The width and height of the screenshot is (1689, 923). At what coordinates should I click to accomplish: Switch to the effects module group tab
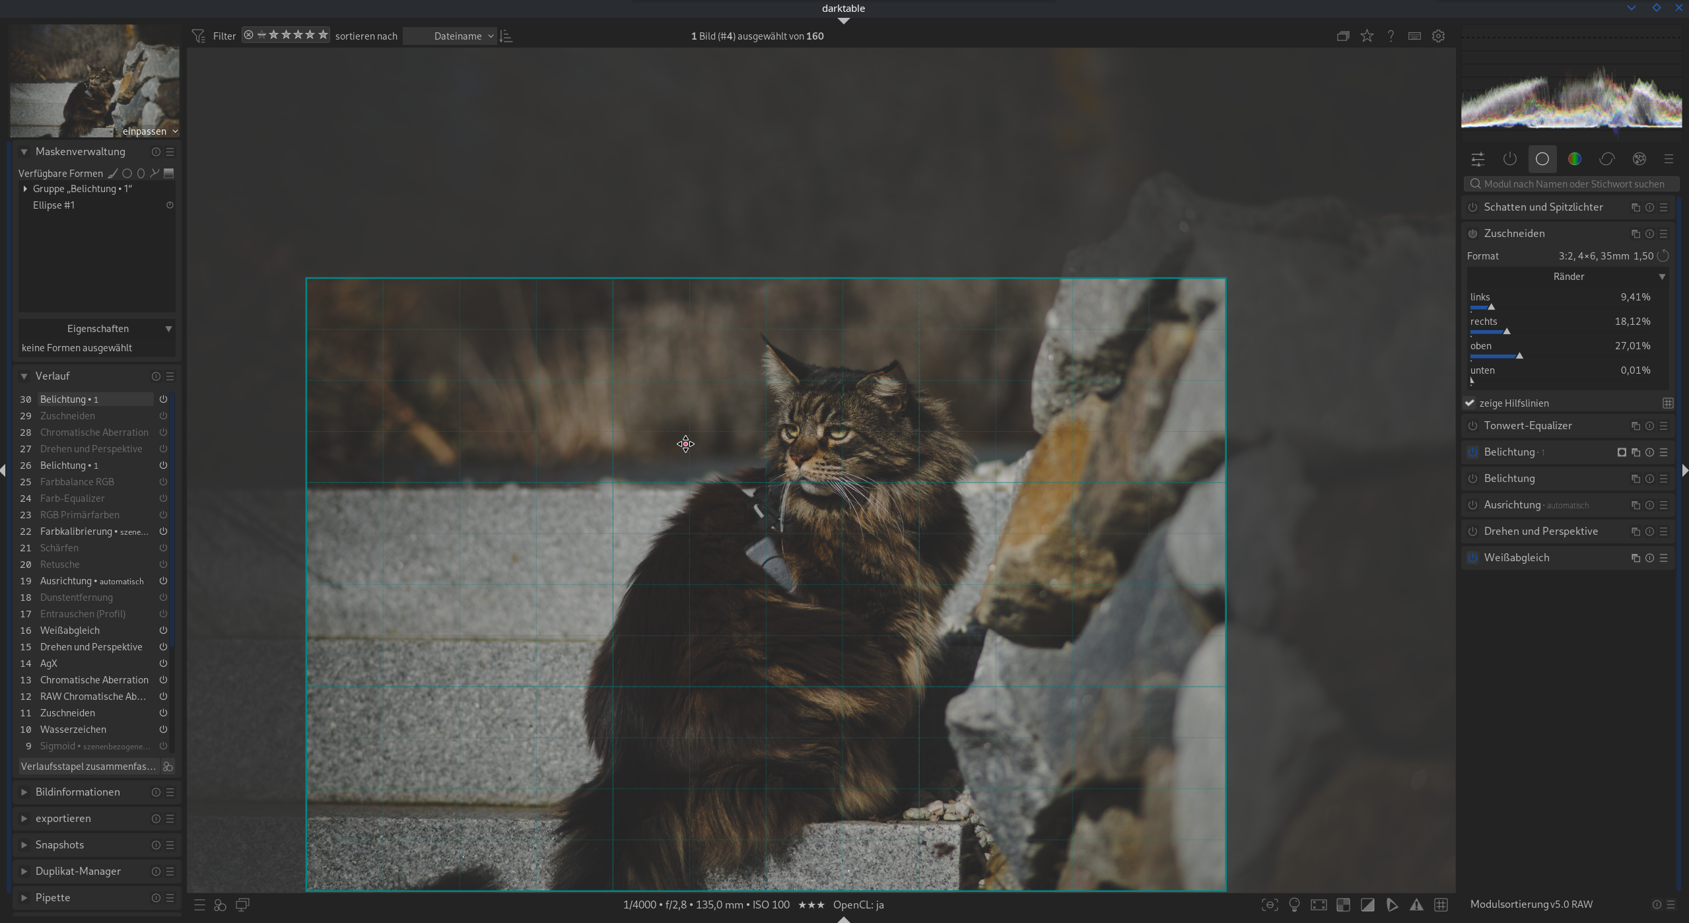(x=1639, y=159)
